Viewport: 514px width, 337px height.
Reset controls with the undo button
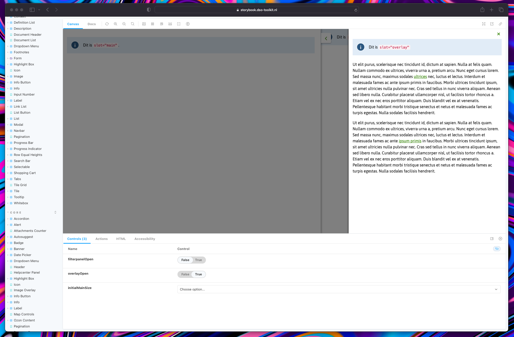[x=497, y=249]
